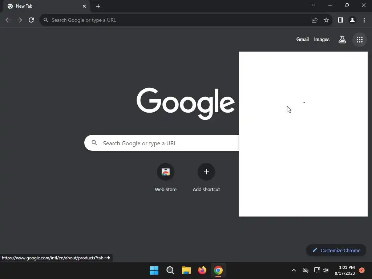This screenshot has height=279, width=372.
Task: Open the Google apps grid launcher
Action: (359, 40)
